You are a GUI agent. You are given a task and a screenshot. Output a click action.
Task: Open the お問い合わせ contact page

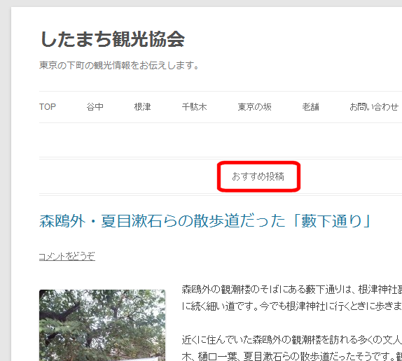pyautogui.click(x=374, y=107)
